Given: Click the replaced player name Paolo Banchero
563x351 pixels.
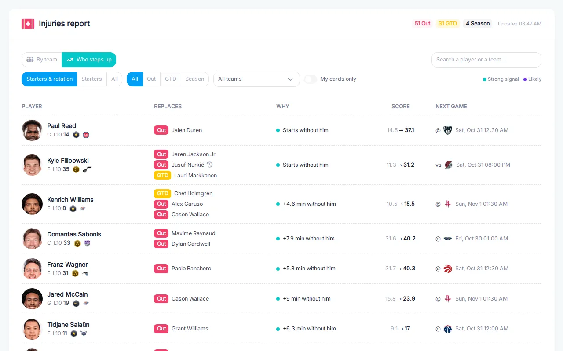Looking at the screenshot, I should pos(191,269).
